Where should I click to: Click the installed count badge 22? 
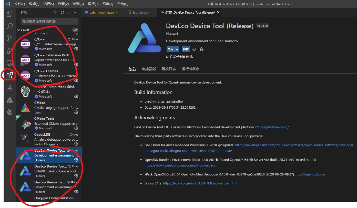click(x=75, y=30)
